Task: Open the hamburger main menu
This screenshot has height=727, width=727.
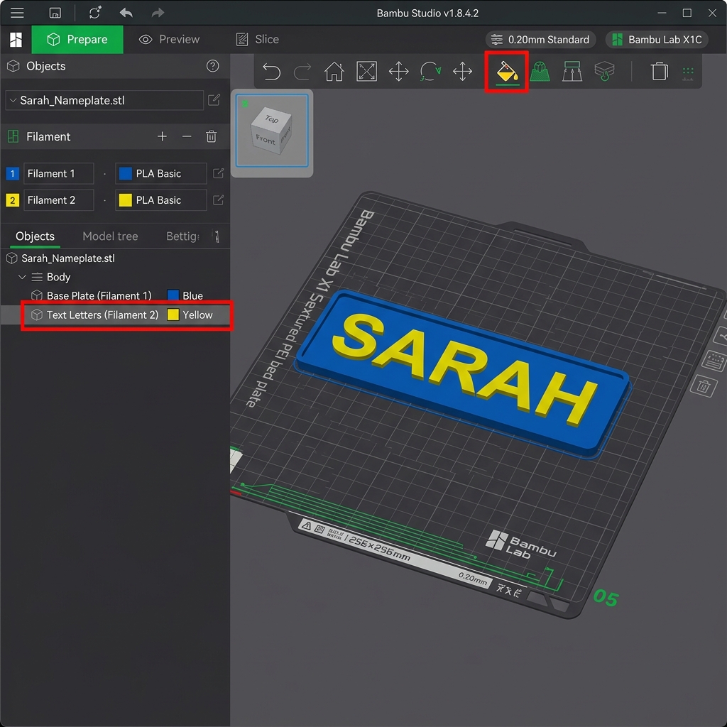Action: [17, 13]
